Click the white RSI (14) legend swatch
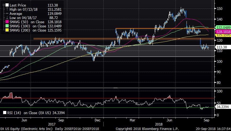 tap(5, 113)
